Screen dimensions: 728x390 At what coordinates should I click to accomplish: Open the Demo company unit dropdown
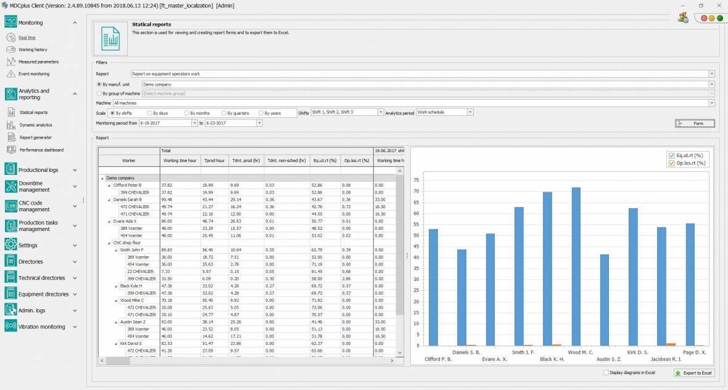pyautogui.click(x=711, y=84)
